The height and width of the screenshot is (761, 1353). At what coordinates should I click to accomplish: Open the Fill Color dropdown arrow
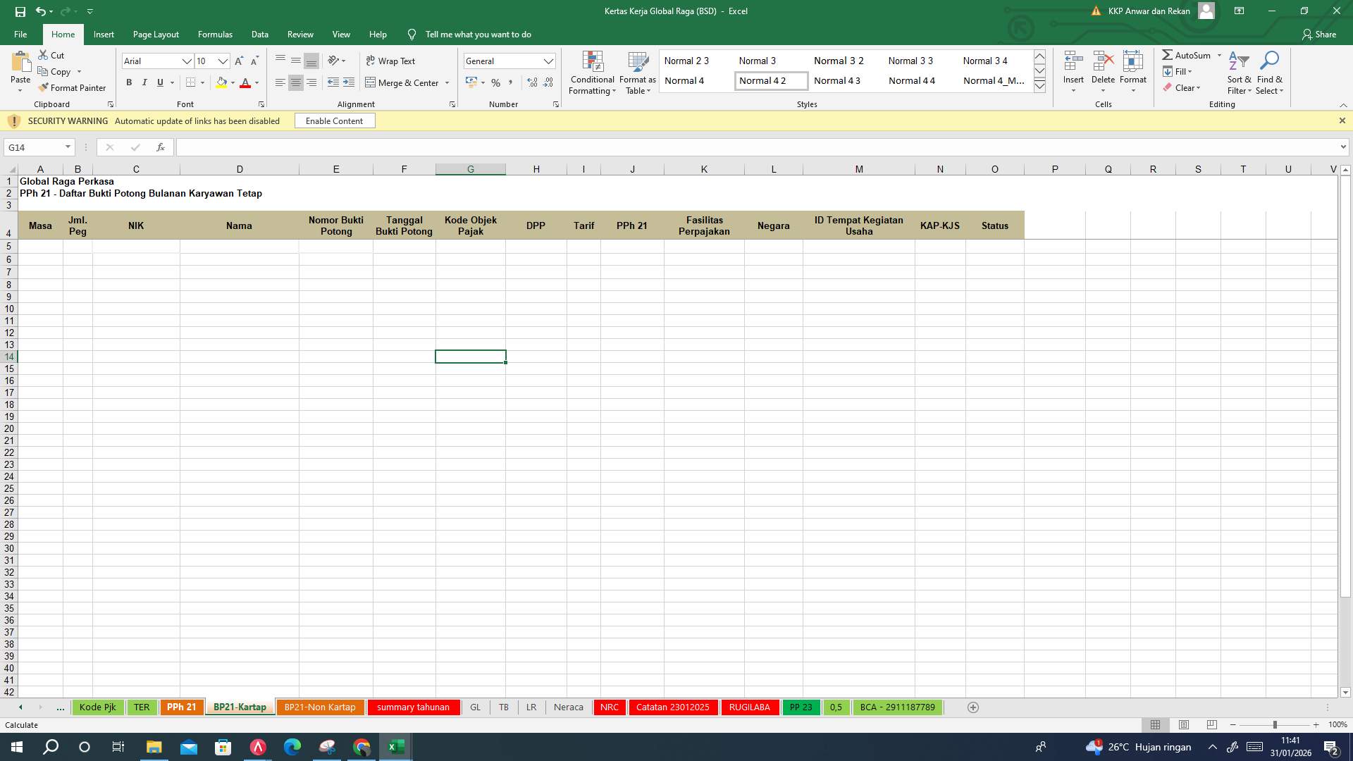232,82
